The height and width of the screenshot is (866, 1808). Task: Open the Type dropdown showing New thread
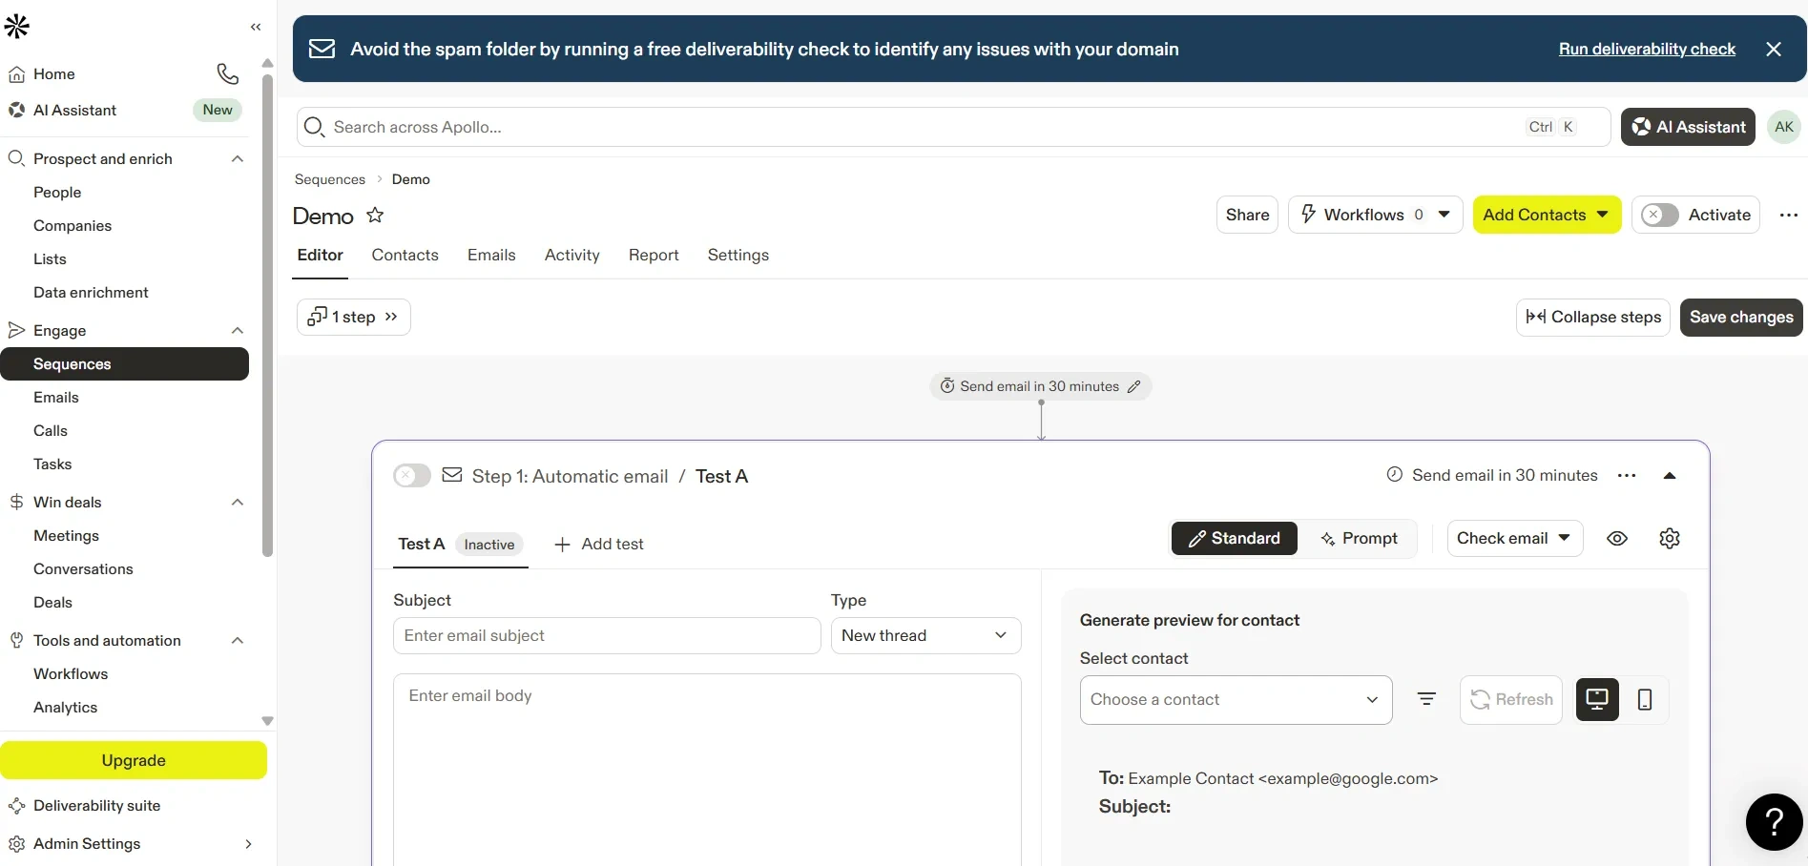click(925, 636)
